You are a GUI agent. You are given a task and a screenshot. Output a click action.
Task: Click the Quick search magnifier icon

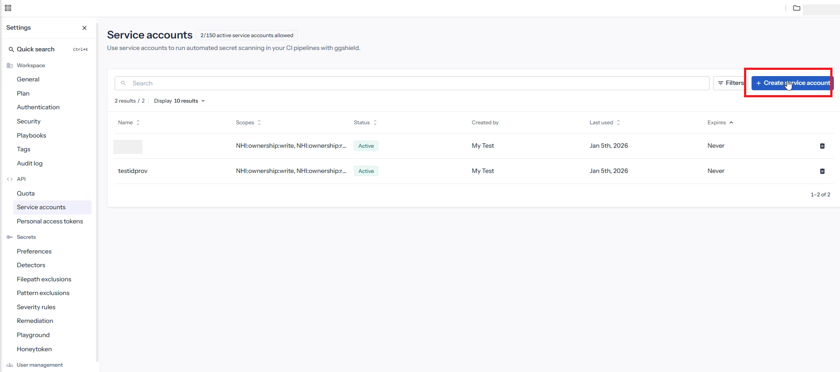pos(11,50)
